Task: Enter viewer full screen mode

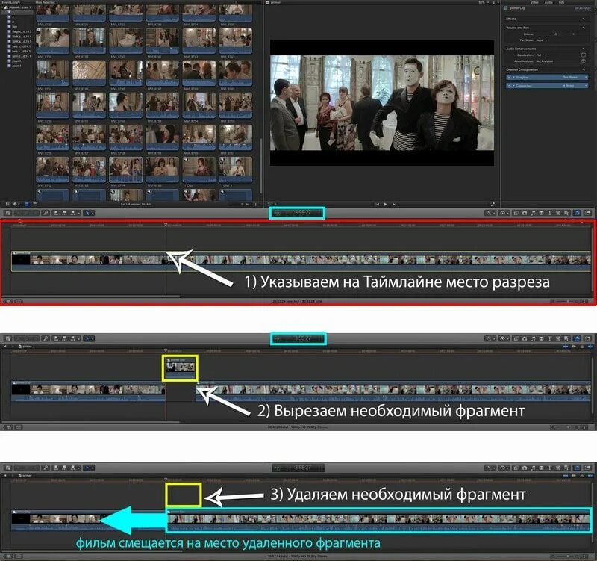Action: 493,204
